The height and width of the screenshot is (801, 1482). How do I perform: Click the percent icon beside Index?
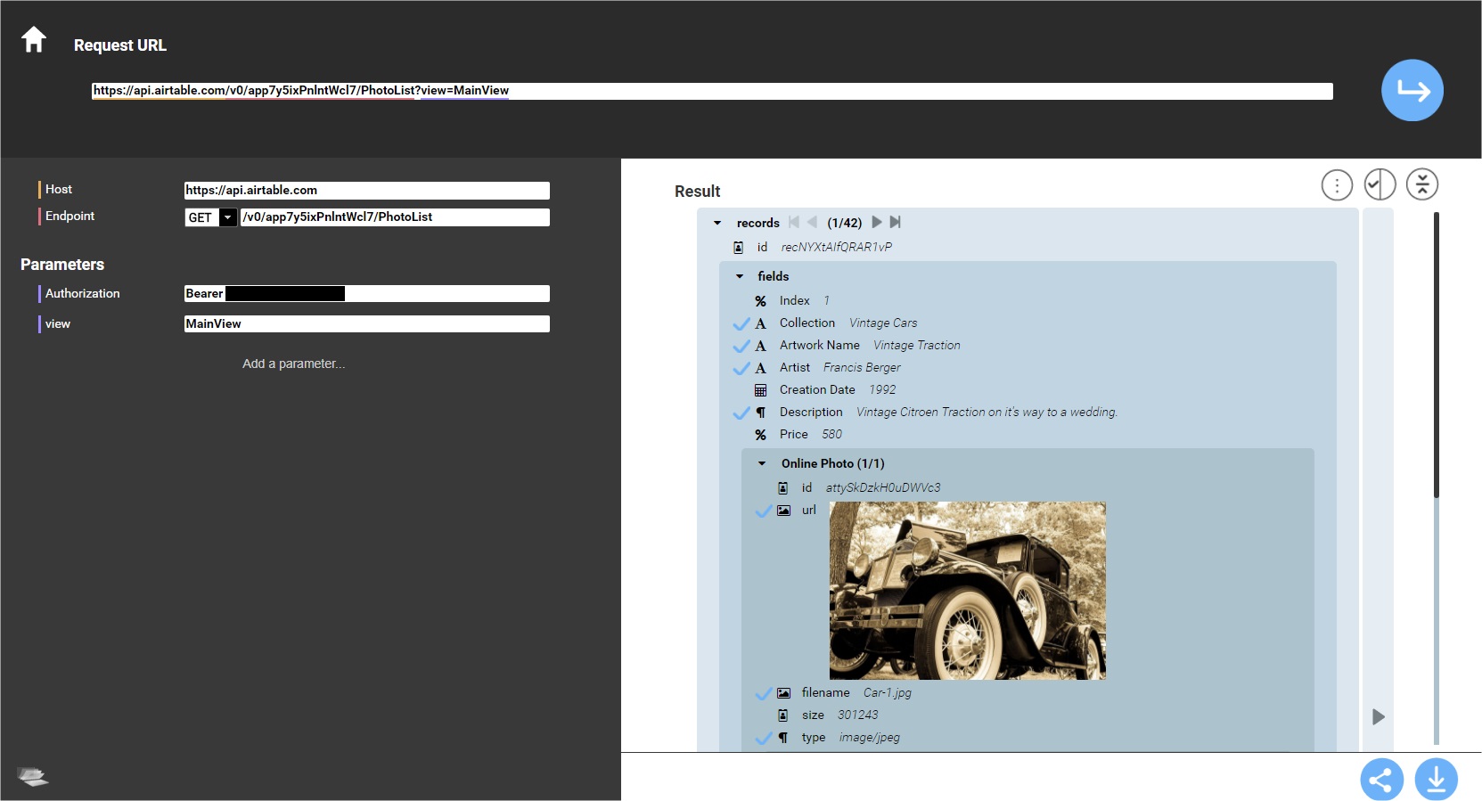(x=760, y=301)
